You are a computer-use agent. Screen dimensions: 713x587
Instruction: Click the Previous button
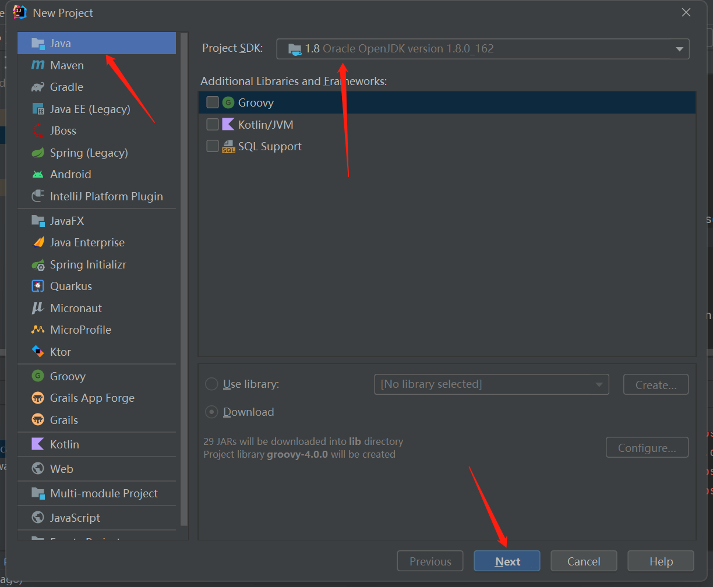(430, 561)
